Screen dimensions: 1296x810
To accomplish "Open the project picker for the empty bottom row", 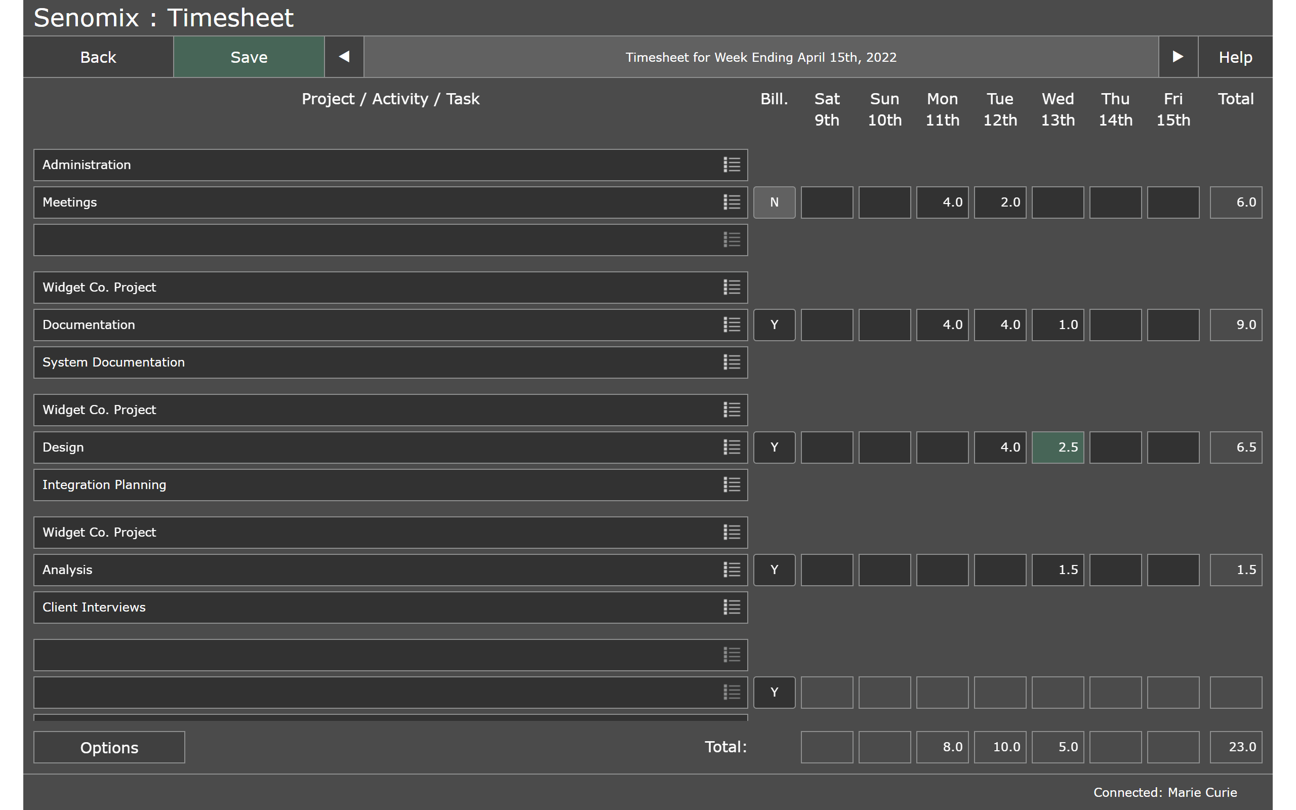I will (x=732, y=655).
